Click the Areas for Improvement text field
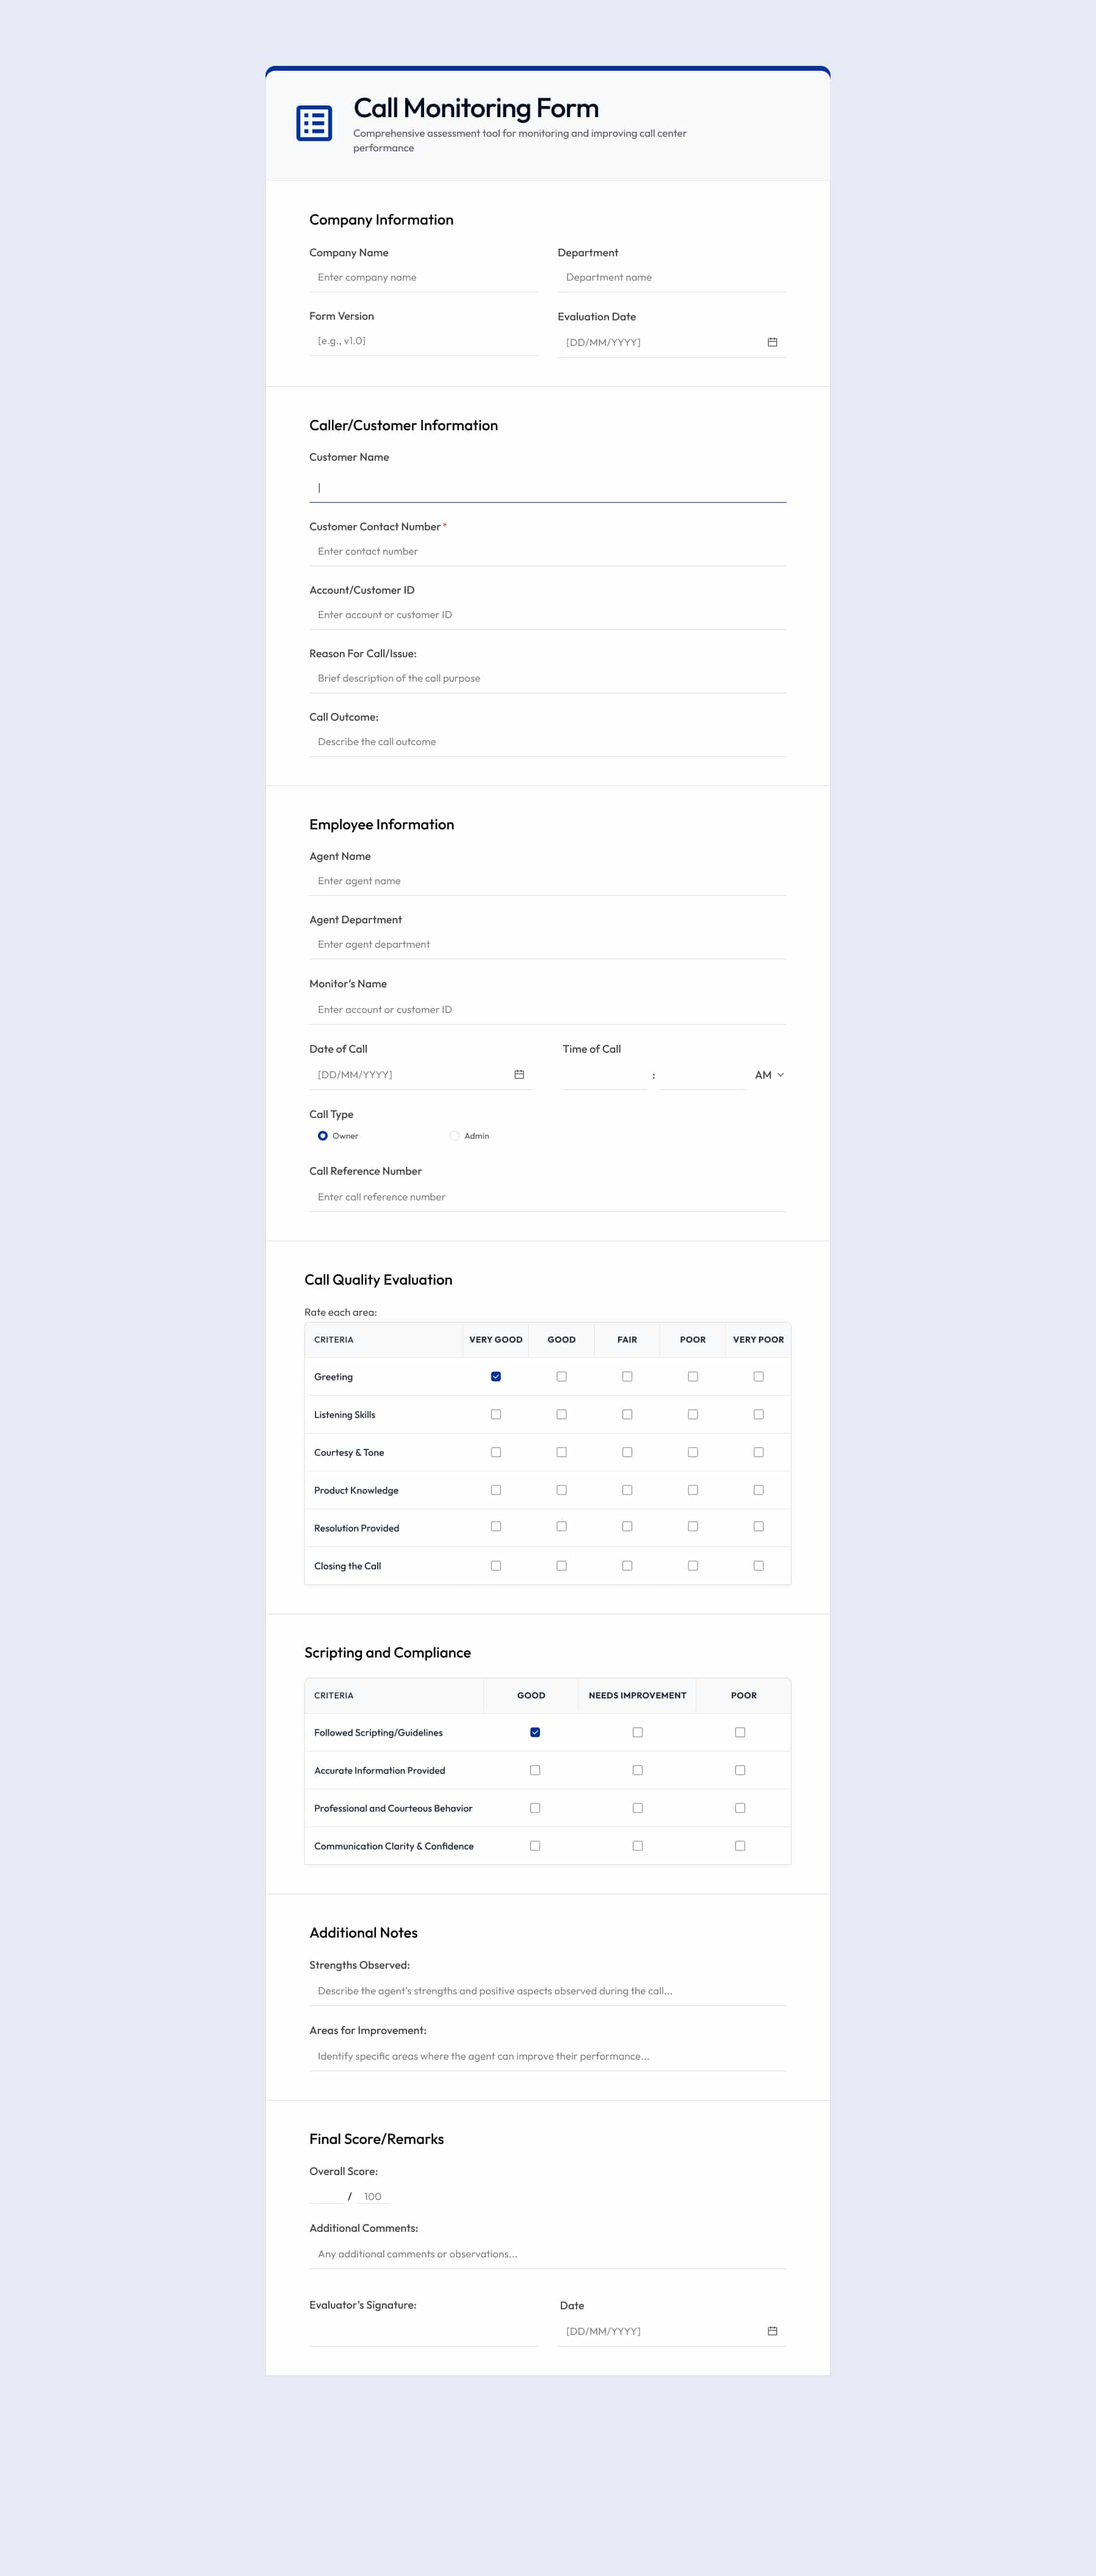The height and width of the screenshot is (2576, 1096). 547,2056
